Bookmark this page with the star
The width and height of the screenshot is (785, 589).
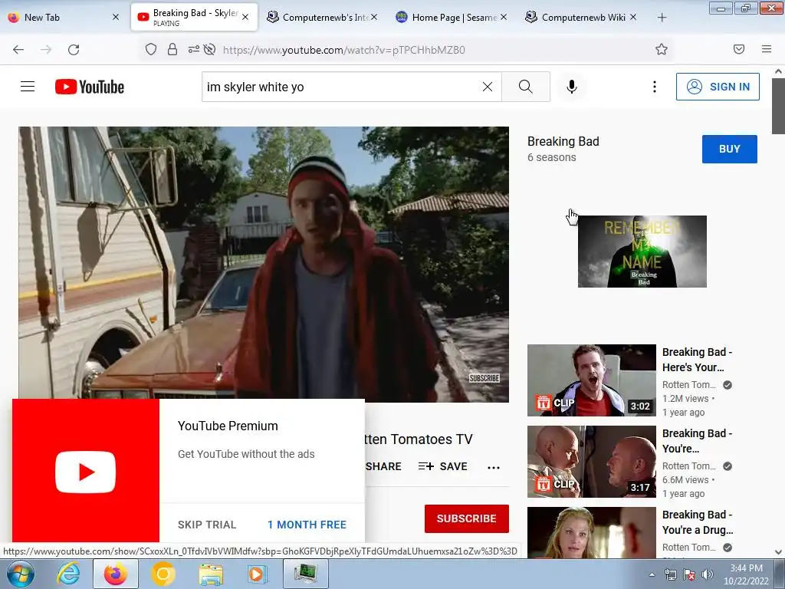pyautogui.click(x=662, y=49)
